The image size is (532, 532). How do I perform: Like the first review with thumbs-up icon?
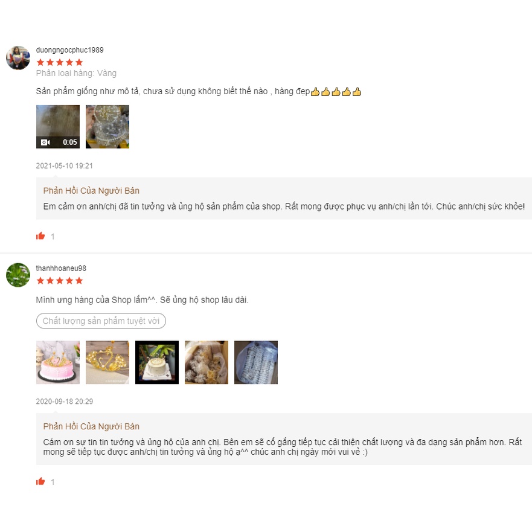tap(40, 236)
